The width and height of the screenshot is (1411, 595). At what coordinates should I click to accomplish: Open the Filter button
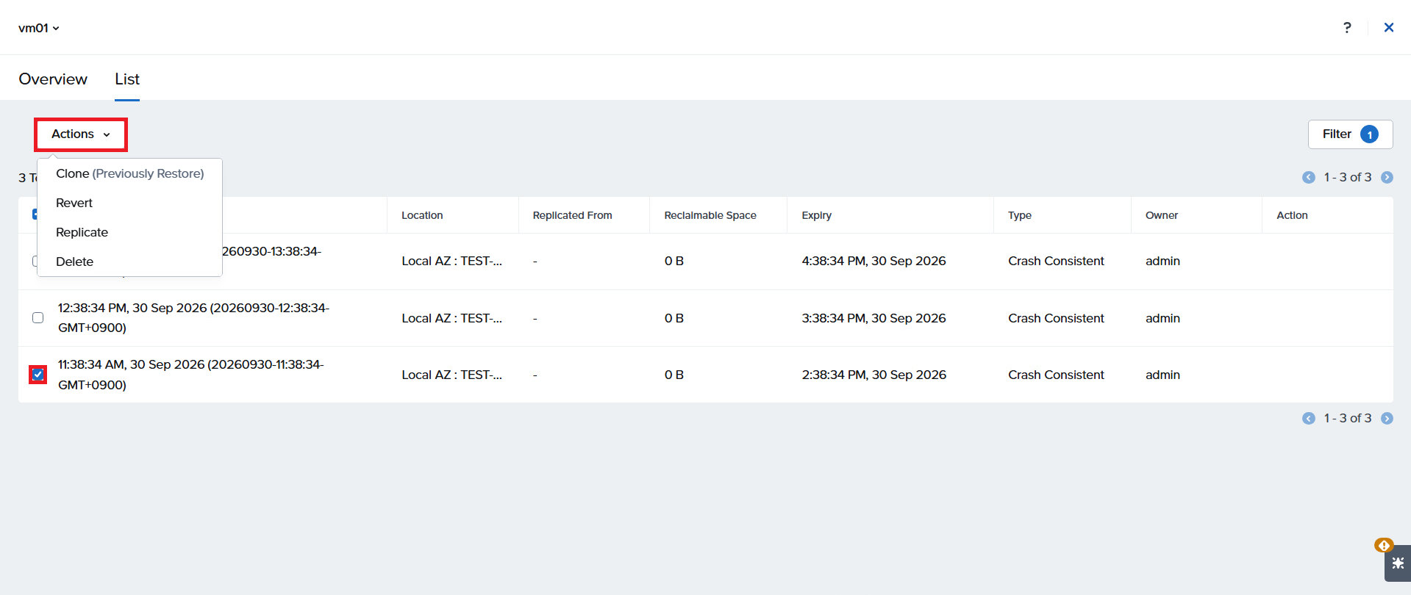(x=1350, y=134)
